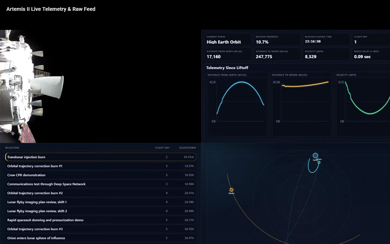Click the Flight Day column header
This screenshot has height=244, width=390.
(x=162, y=148)
